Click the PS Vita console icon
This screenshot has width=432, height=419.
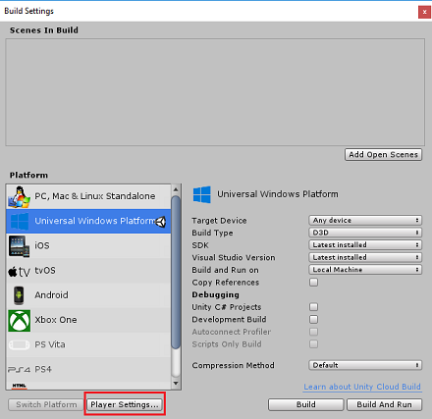click(x=19, y=344)
